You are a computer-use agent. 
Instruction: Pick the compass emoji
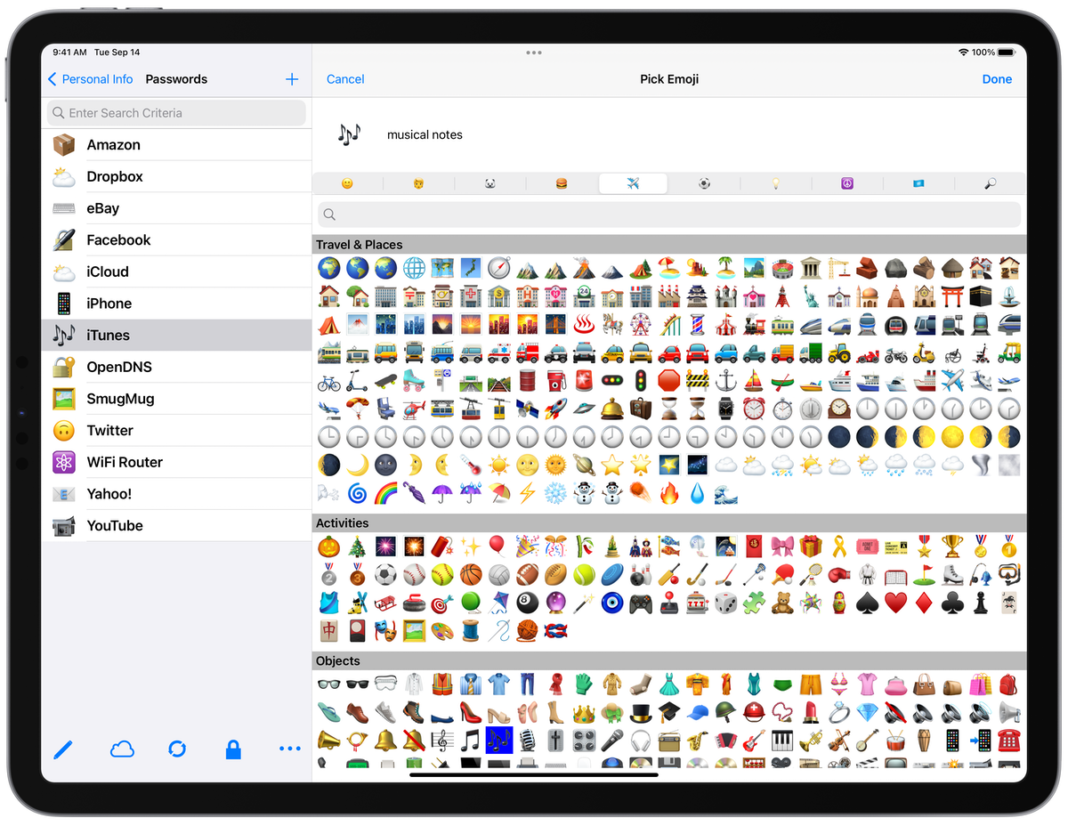coord(498,267)
